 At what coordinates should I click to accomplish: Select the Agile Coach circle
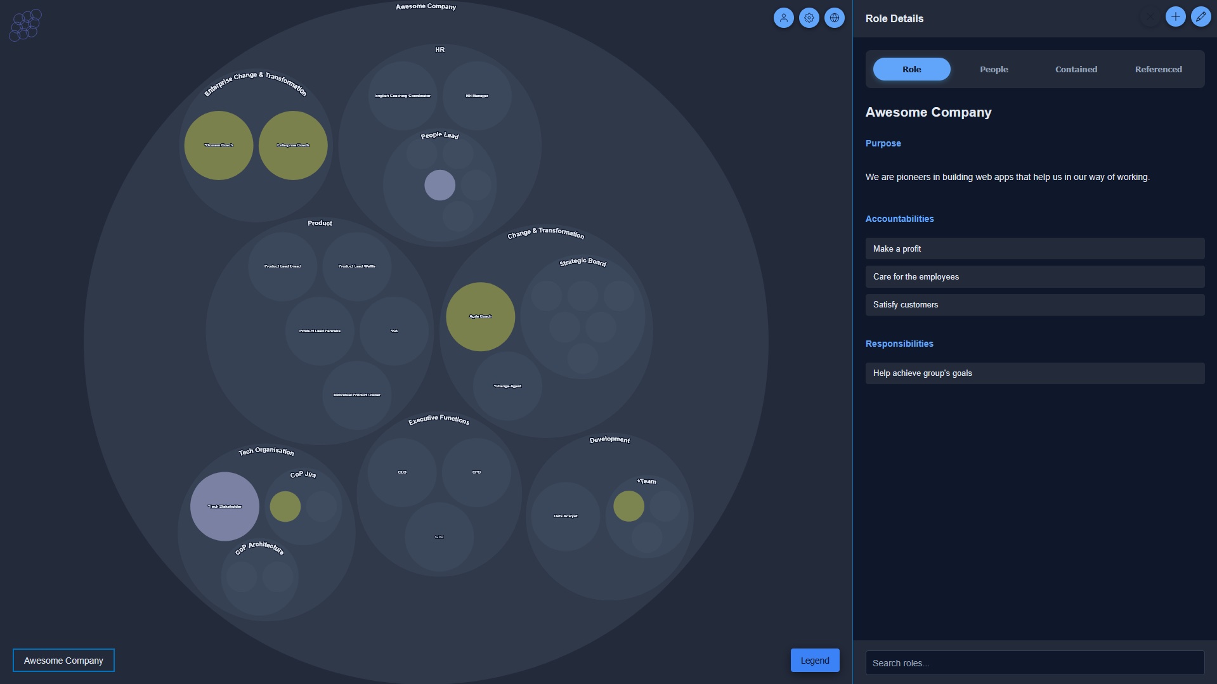click(480, 316)
